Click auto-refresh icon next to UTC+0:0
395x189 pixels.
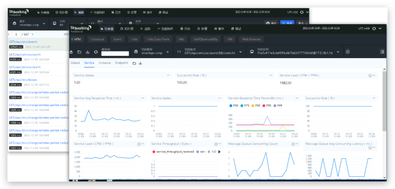tap(374, 28)
